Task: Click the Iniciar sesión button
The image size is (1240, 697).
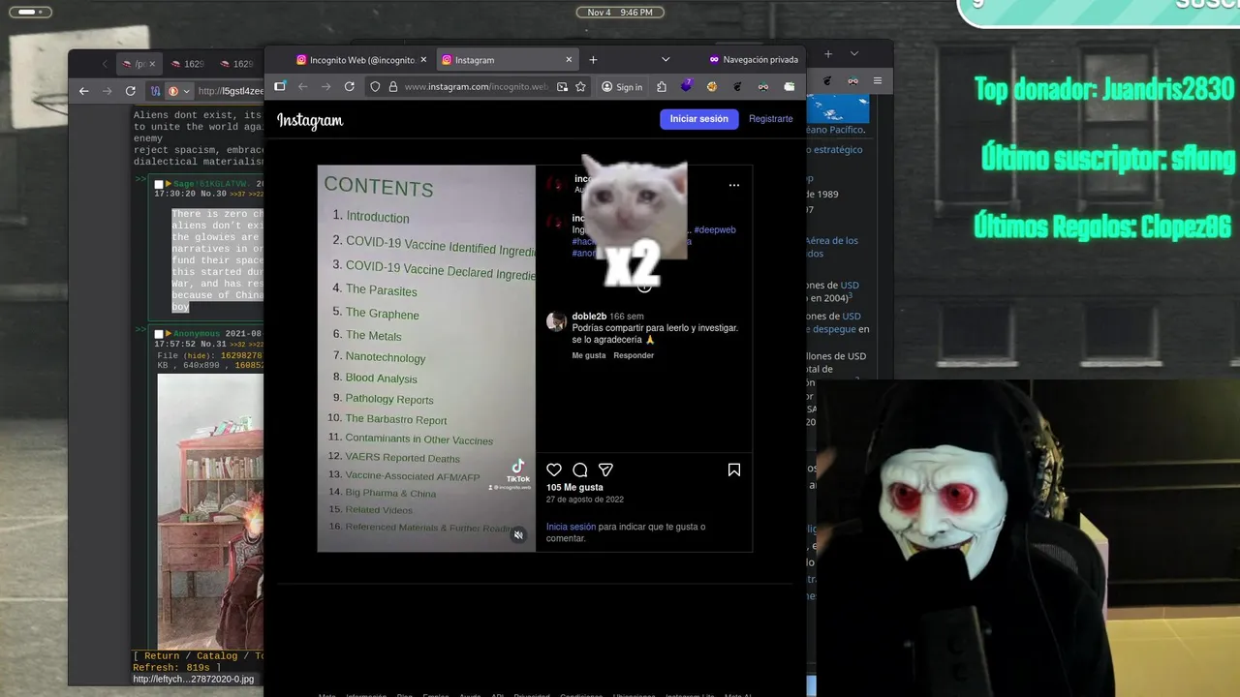Action: coord(698,119)
